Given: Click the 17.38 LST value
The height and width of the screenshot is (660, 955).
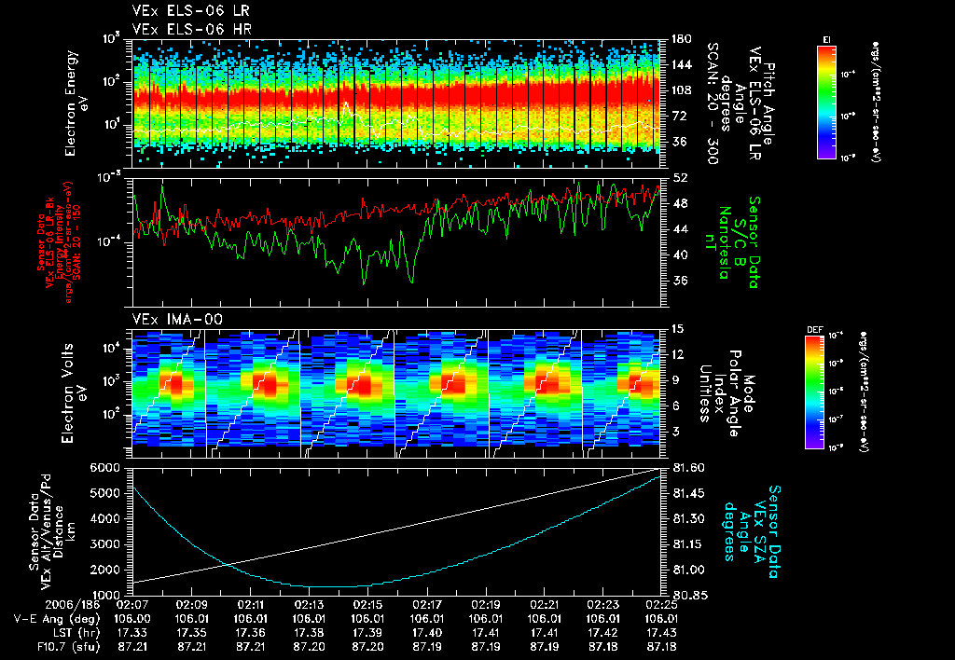Looking at the screenshot, I should 309,633.
